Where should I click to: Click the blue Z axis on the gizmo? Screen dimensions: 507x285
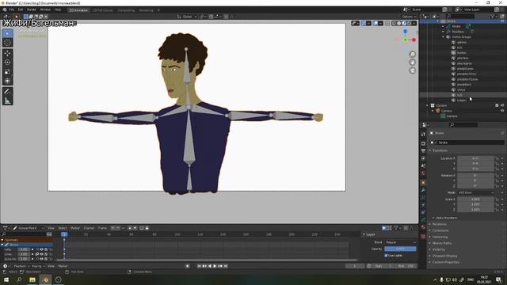(405, 32)
